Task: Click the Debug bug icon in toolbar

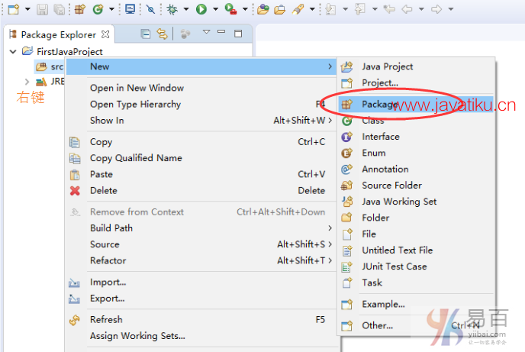Action: pos(173,9)
